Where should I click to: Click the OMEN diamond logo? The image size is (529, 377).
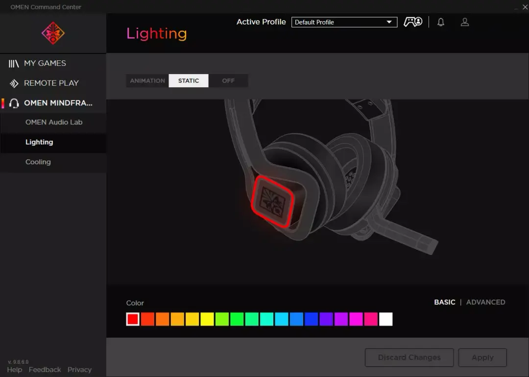click(x=53, y=33)
